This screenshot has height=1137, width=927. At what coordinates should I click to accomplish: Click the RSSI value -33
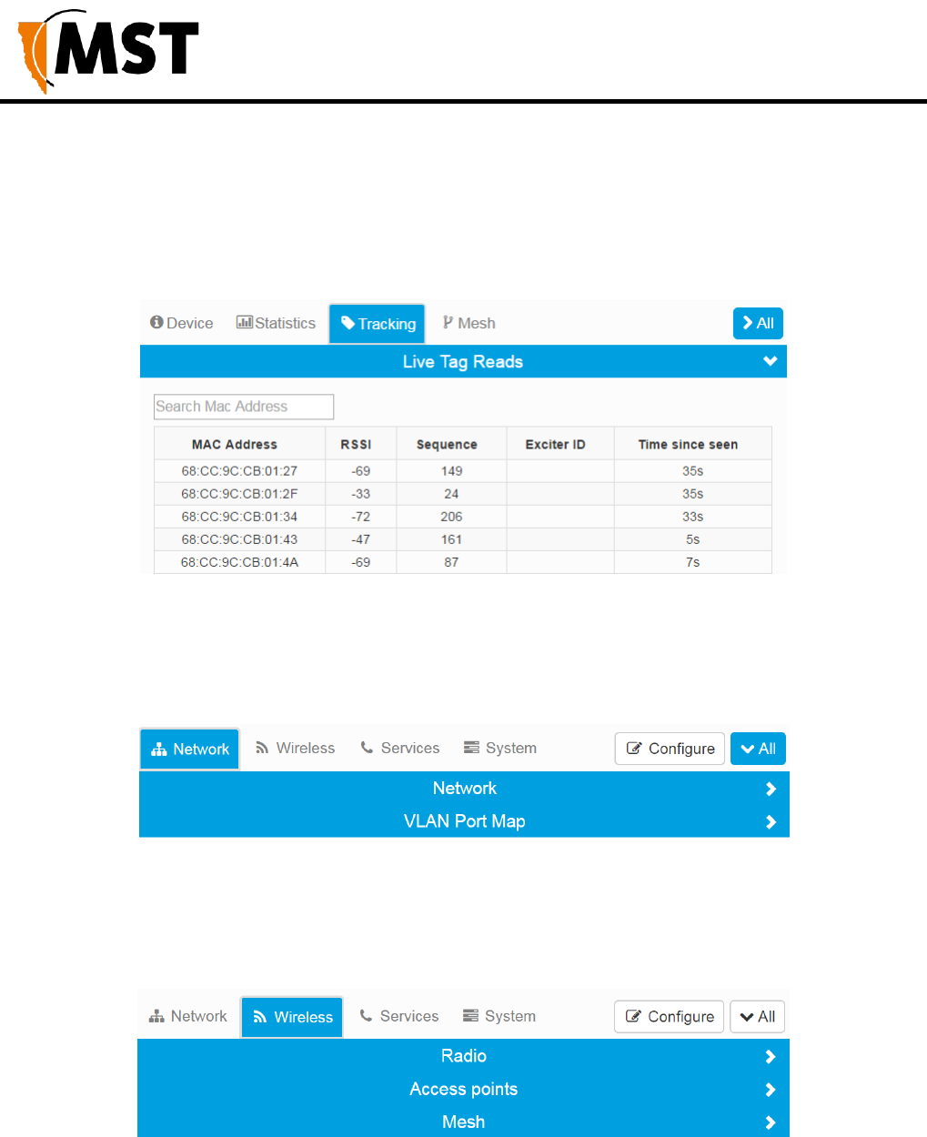coord(361,494)
